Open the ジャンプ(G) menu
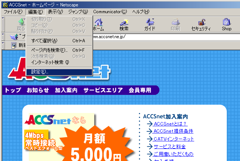 point(78,12)
